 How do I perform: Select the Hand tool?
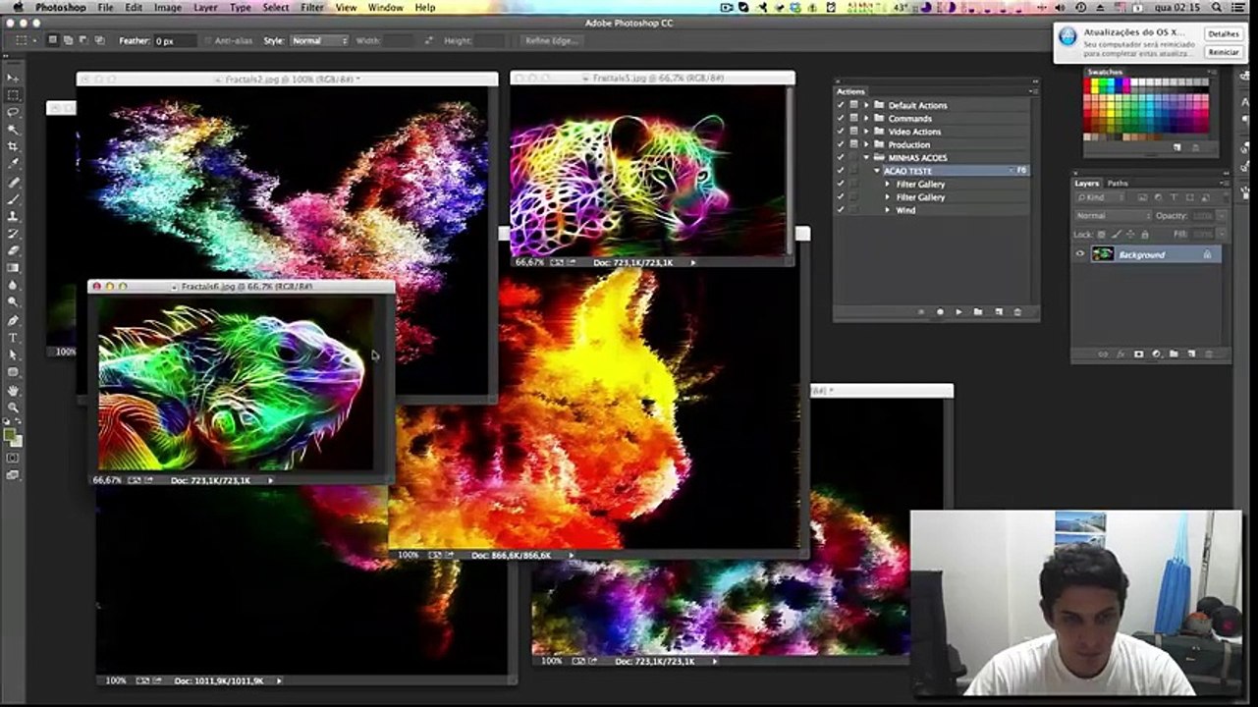pyautogui.click(x=14, y=390)
